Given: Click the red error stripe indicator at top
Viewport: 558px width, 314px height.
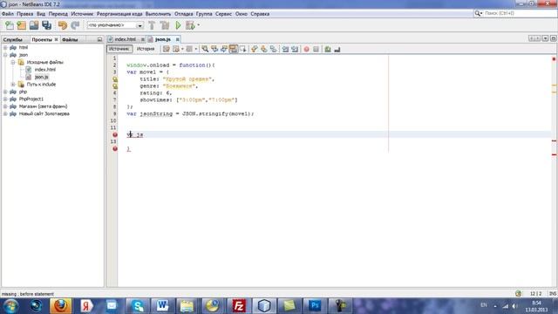Looking at the screenshot, I should 554,58.
